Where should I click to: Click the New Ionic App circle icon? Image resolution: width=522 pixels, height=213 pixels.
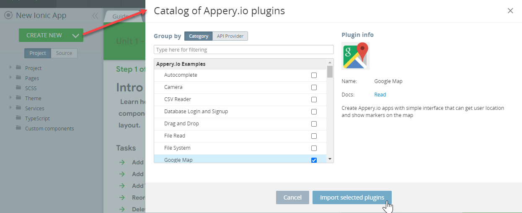click(8, 16)
